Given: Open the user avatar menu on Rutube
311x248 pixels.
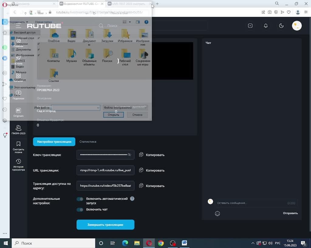Looking at the screenshot, I should (x=297, y=26).
